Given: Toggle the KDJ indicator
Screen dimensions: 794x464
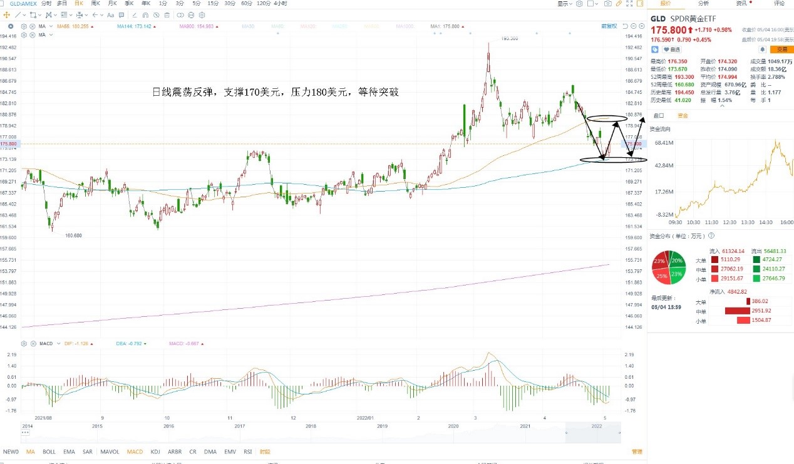Looking at the screenshot, I should pos(156,451).
